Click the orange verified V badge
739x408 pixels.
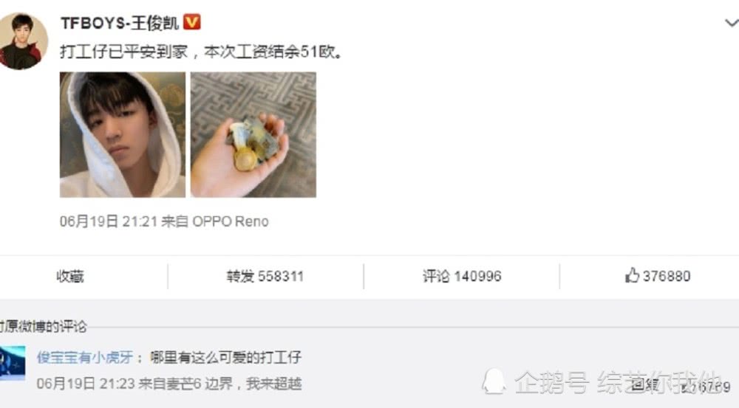[192, 21]
